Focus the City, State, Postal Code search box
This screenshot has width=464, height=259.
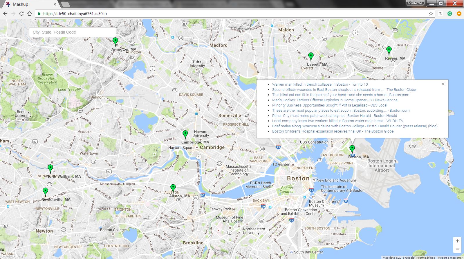(73, 32)
